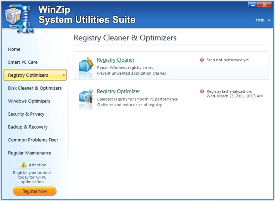Screen dimensions: 275x201
Task: Open Smart PC Care
Action: (x=23, y=62)
